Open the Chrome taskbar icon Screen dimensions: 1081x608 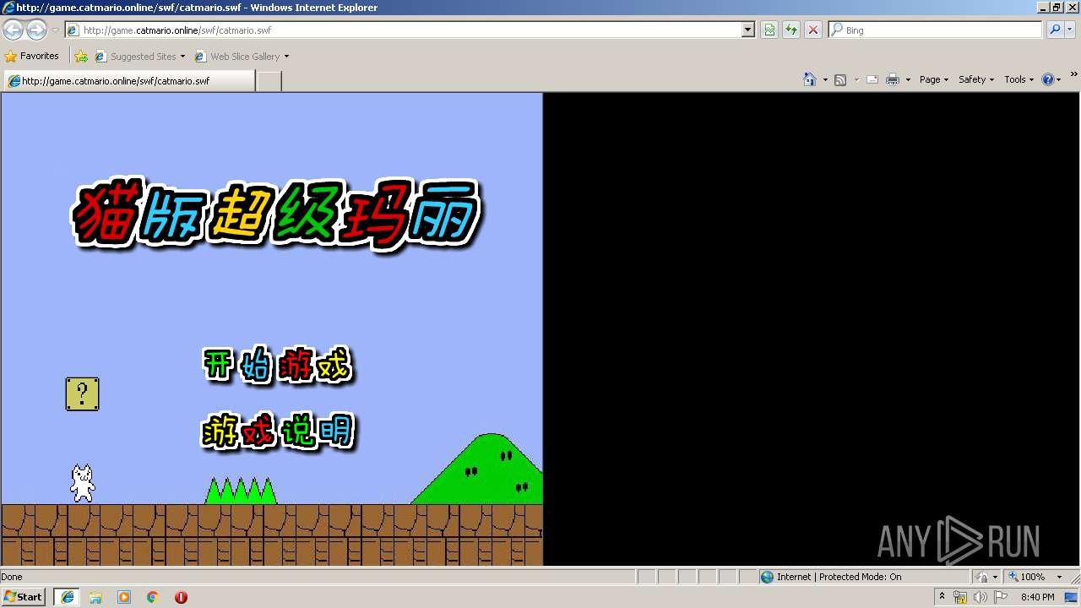(153, 597)
